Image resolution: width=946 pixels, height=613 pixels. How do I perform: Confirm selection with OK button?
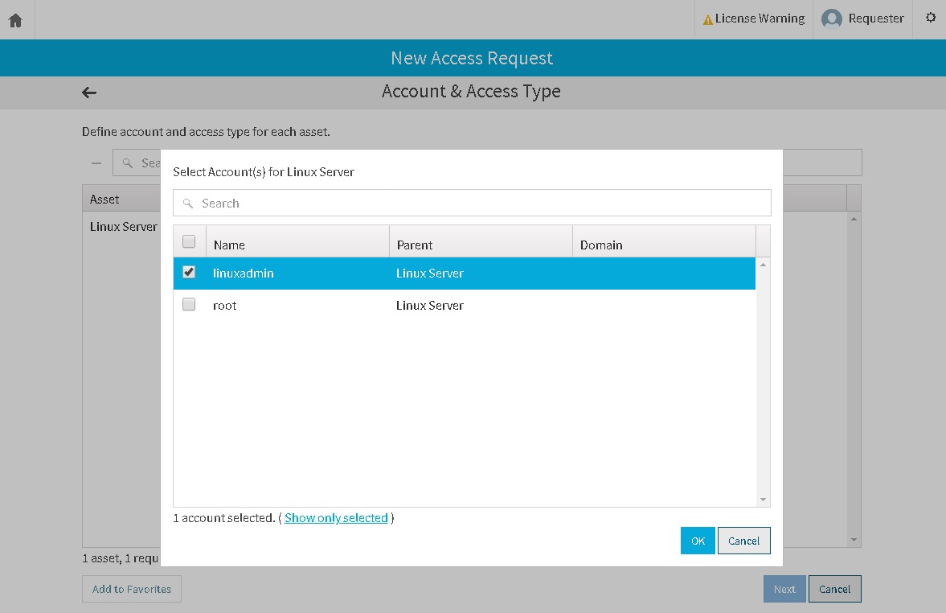click(697, 541)
